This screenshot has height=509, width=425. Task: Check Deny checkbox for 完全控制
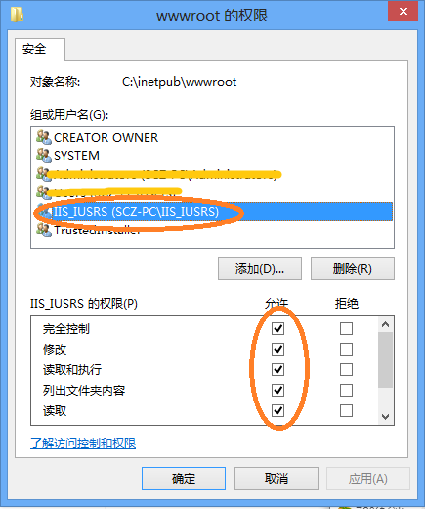point(346,328)
